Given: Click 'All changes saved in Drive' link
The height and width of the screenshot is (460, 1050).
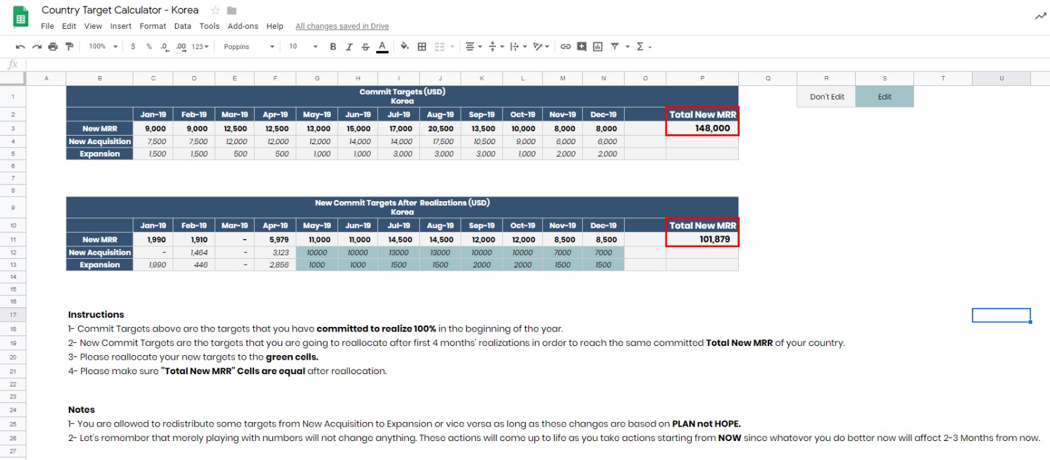Looking at the screenshot, I should click(x=342, y=26).
